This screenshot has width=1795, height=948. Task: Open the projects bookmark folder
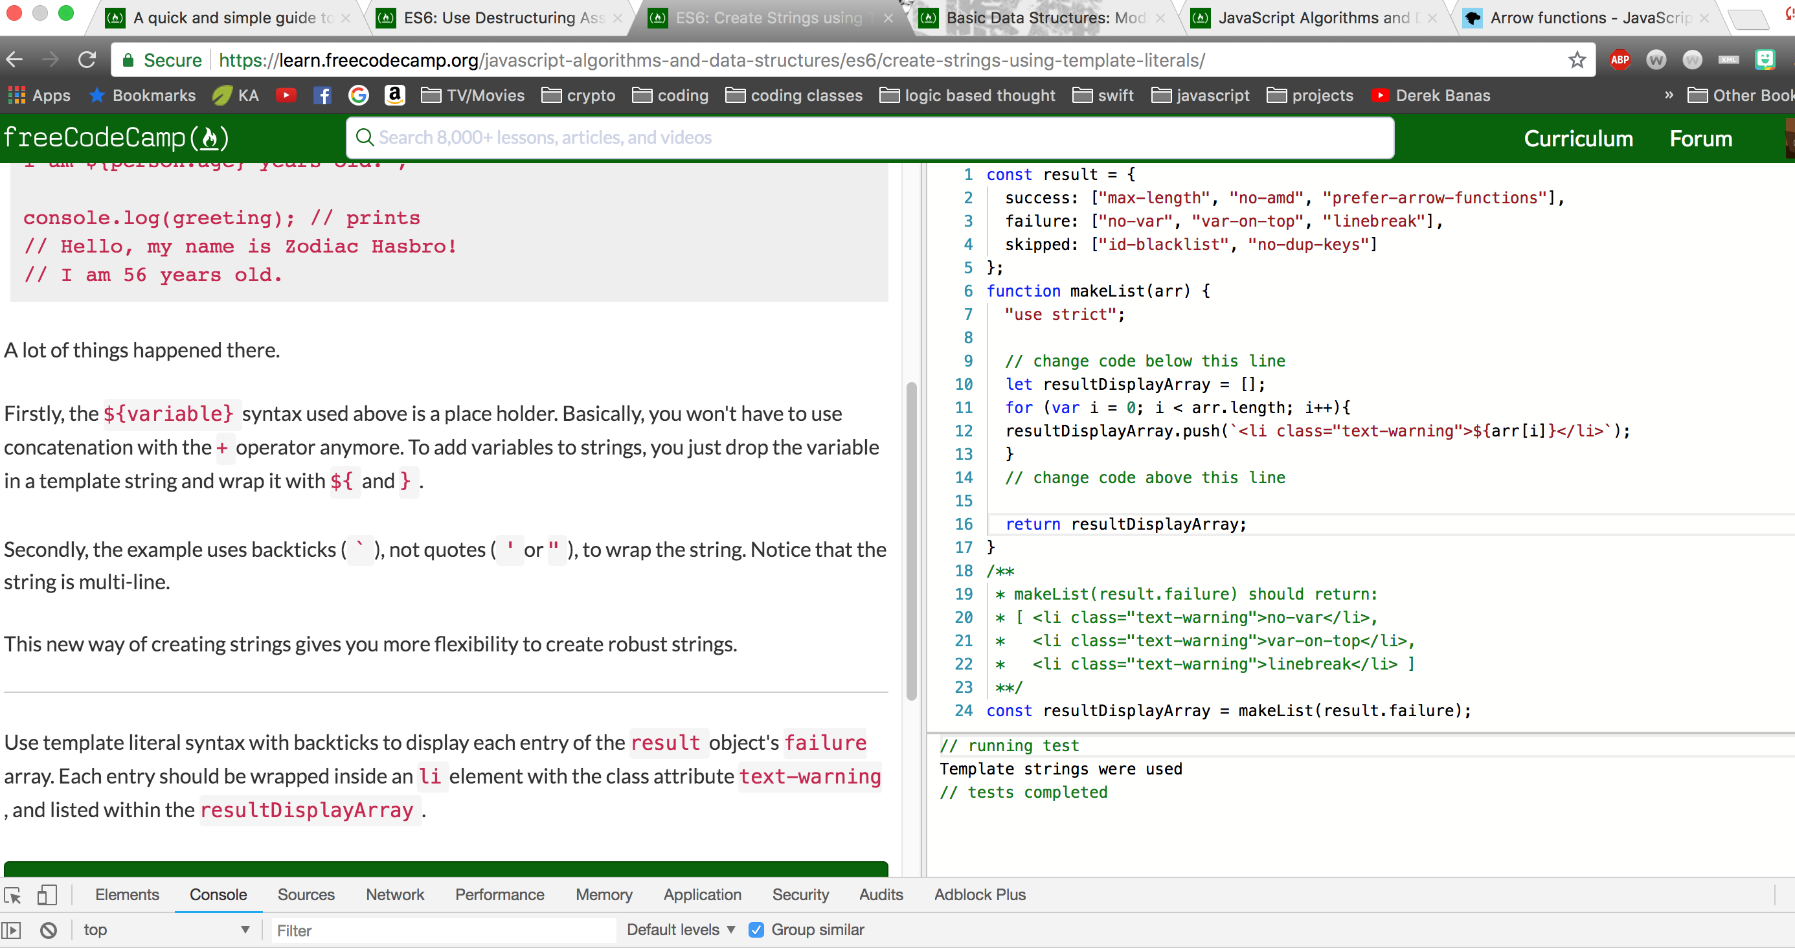(1310, 95)
